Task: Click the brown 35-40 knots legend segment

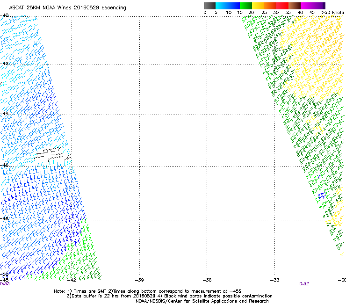Action: tap(295, 6)
